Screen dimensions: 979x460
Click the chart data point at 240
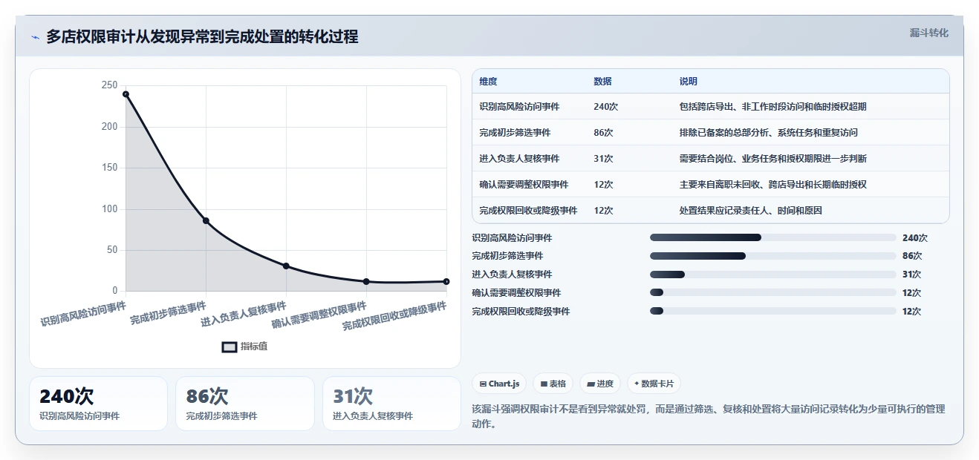[x=126, y=94]
